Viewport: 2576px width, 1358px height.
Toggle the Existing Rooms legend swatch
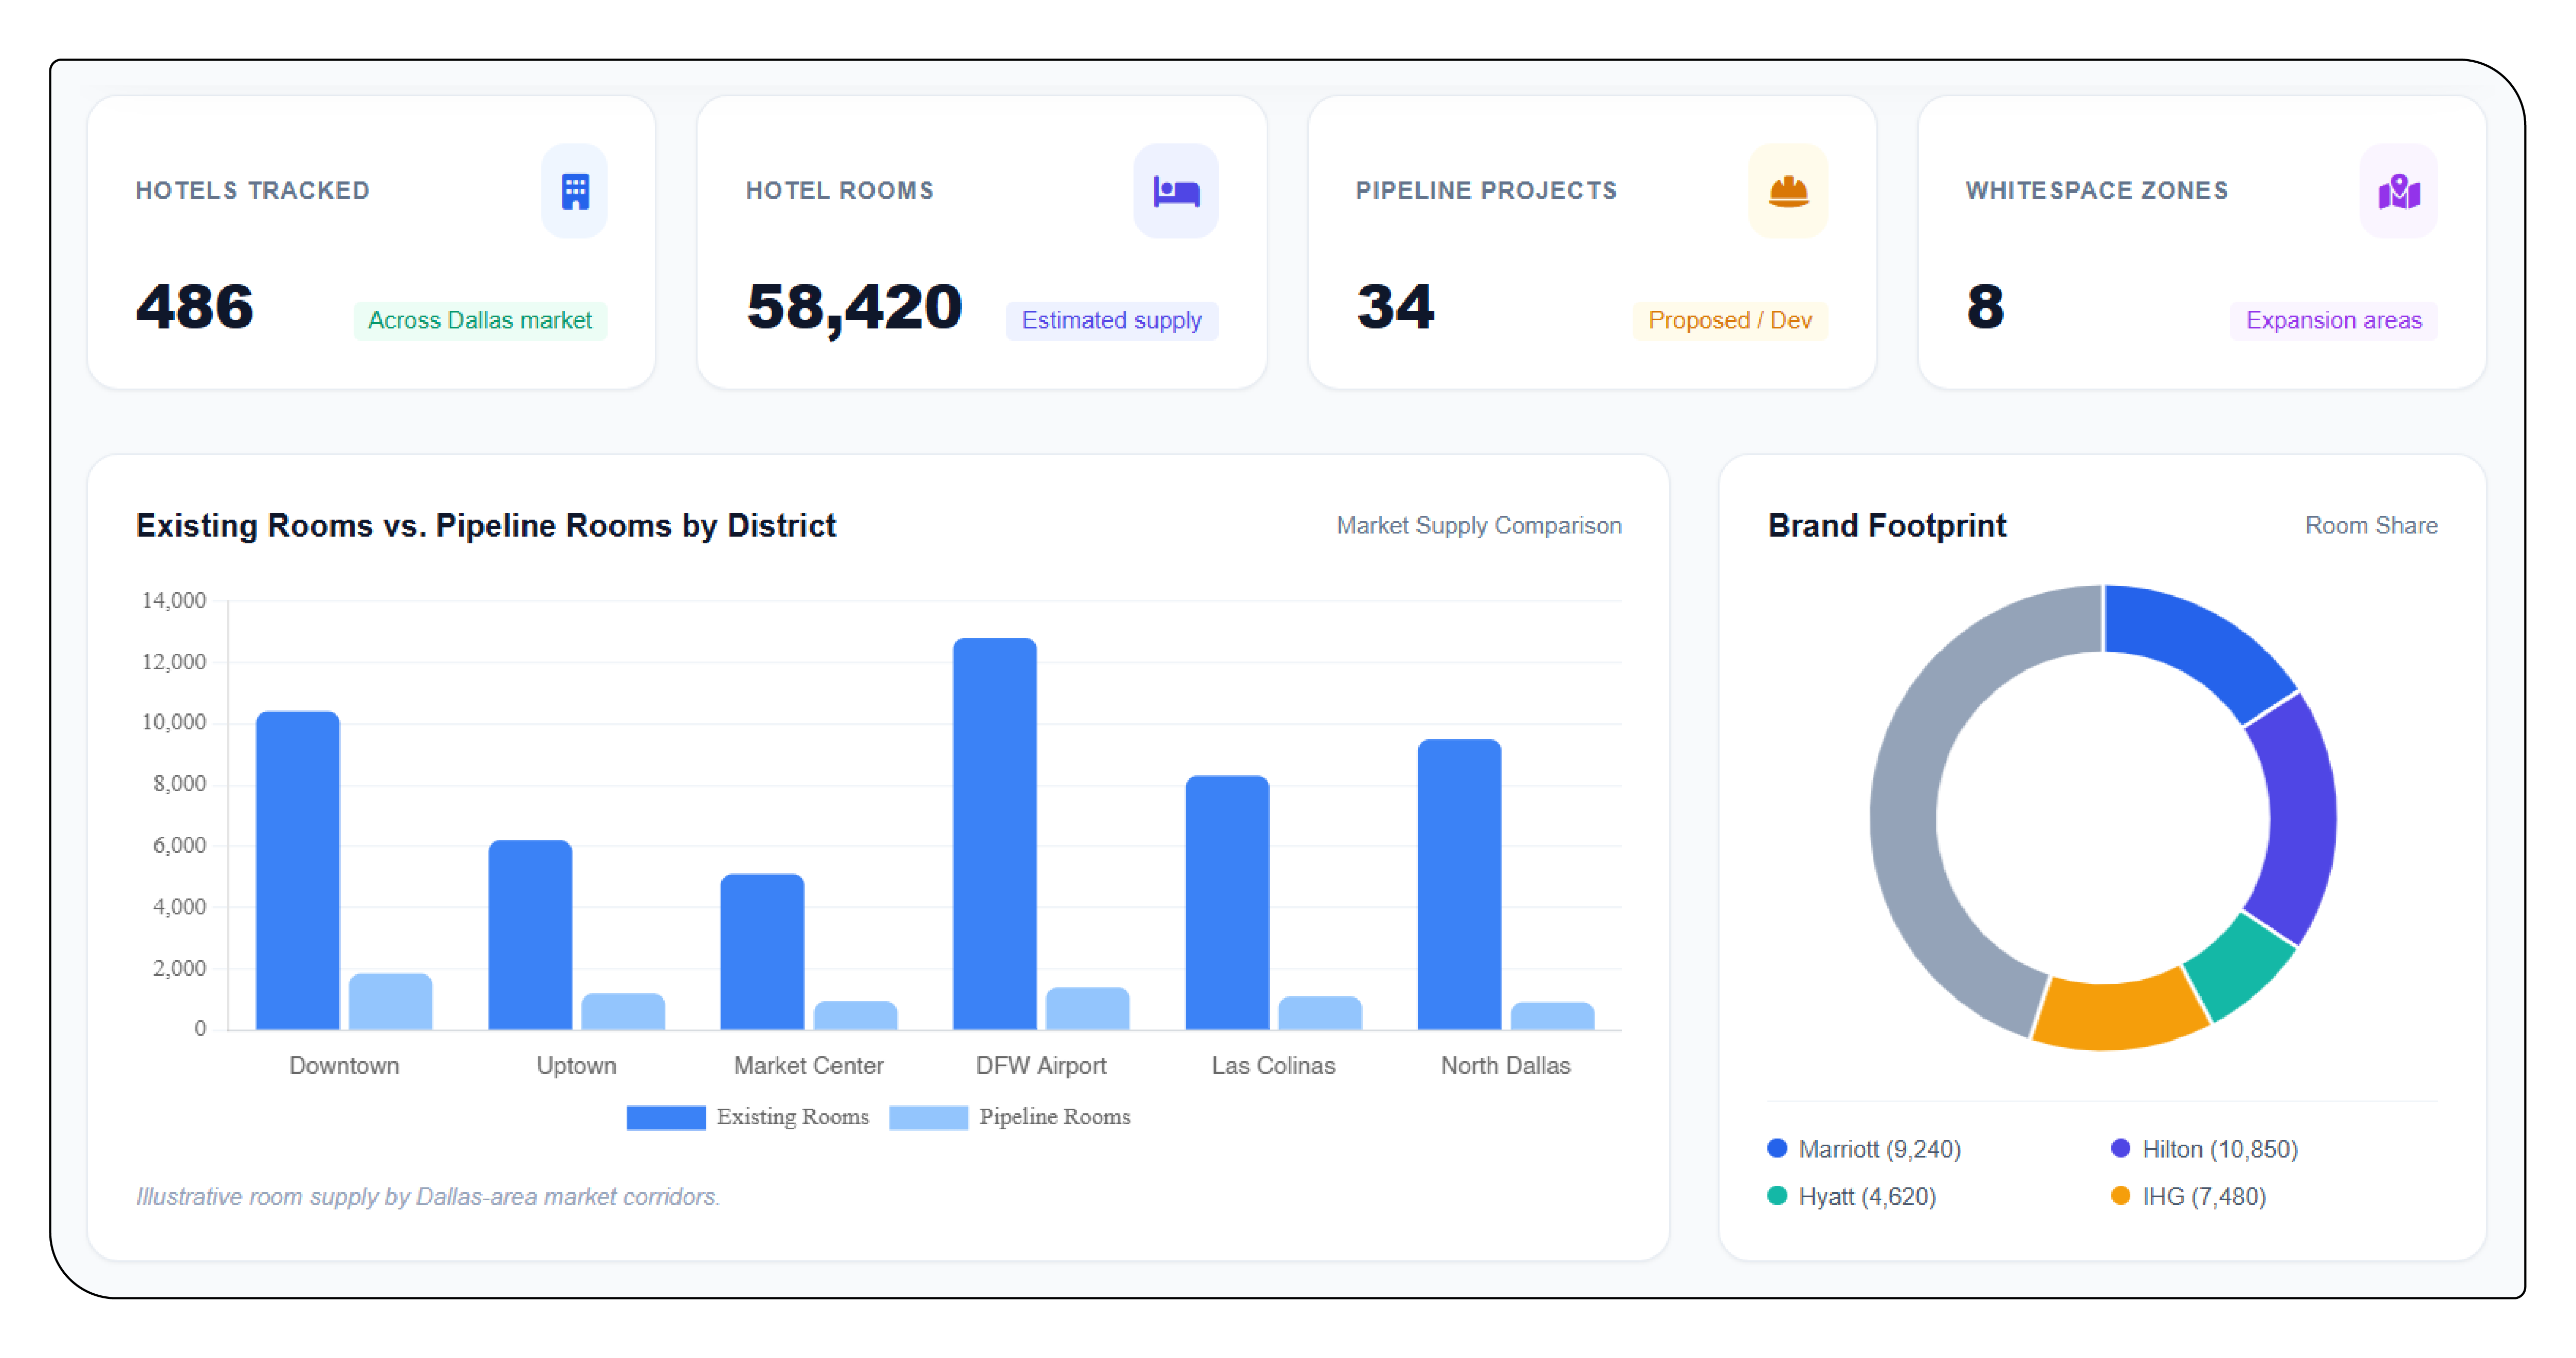665,1117
